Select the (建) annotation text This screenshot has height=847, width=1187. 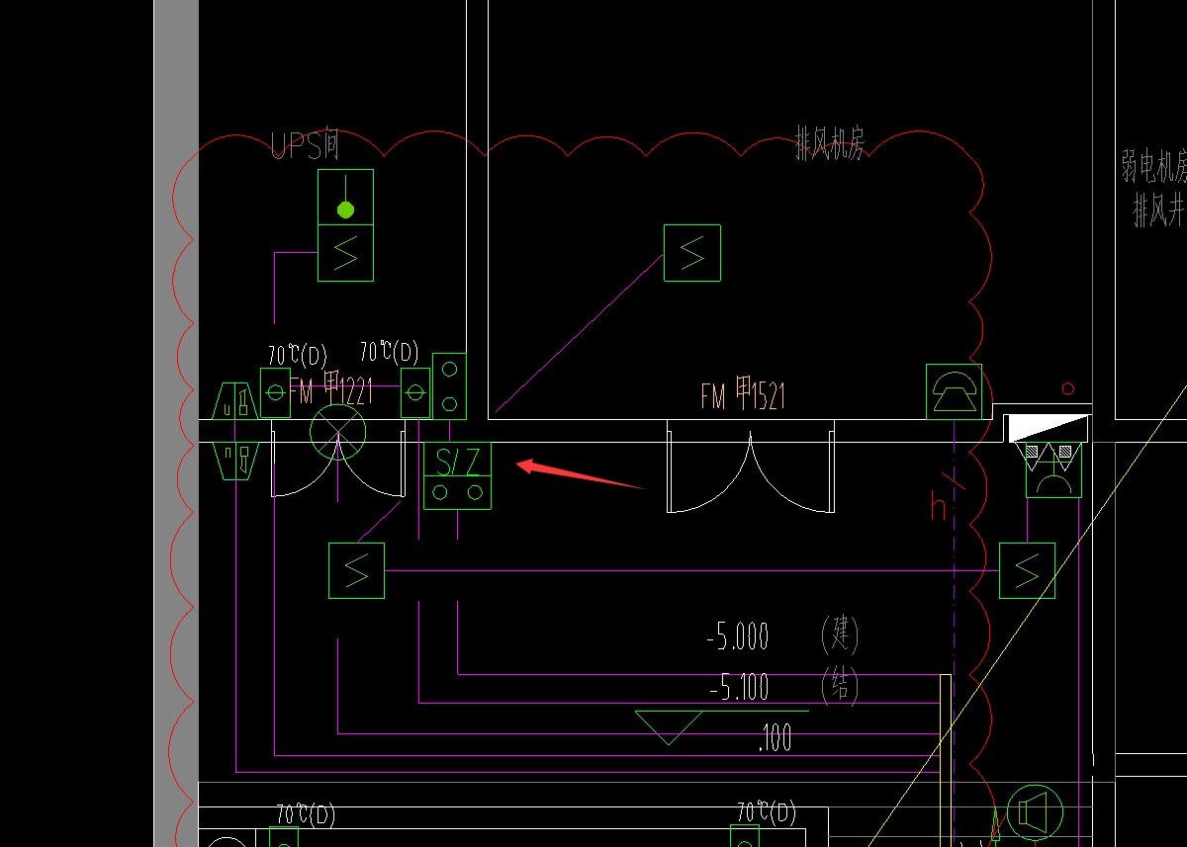pos(840,634)
